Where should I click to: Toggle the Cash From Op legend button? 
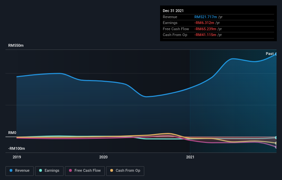[125, 171]
